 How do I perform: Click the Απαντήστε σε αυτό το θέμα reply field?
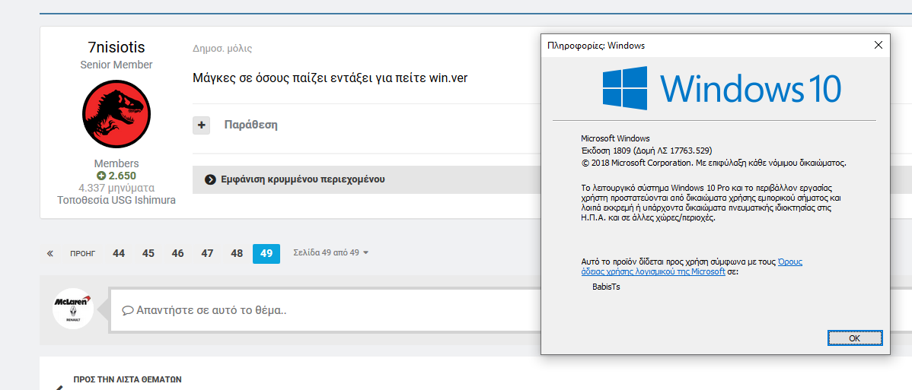tap(326, 310)
